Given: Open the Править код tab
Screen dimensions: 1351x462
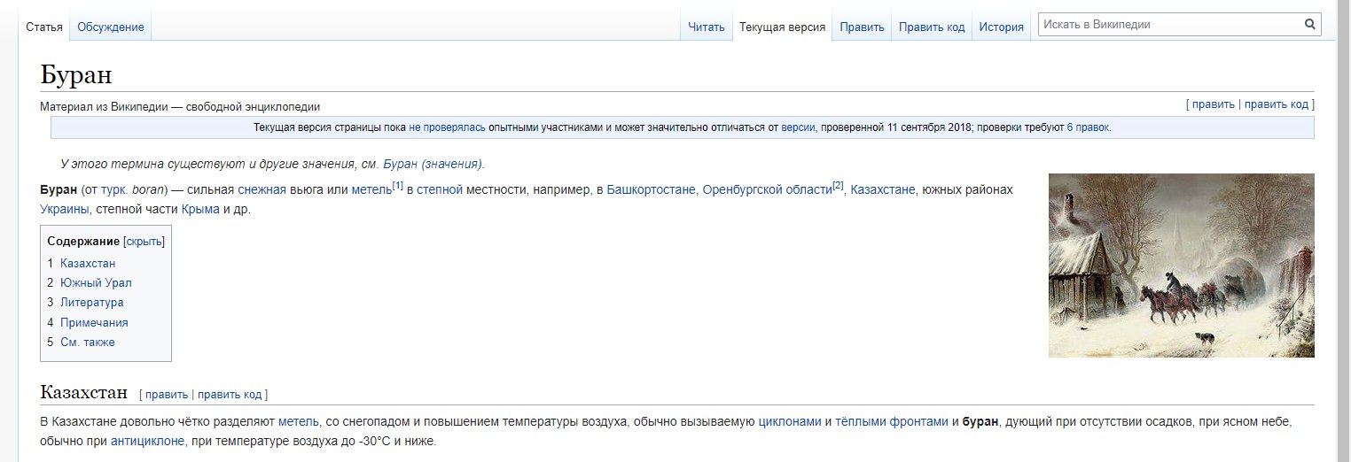Looking at the screenshot, I should (x=932, y=27).
